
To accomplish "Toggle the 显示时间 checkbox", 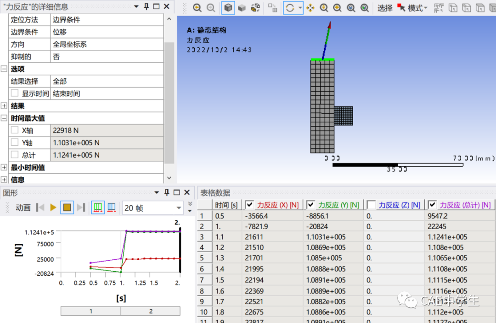I will click(x=15, y=93).
